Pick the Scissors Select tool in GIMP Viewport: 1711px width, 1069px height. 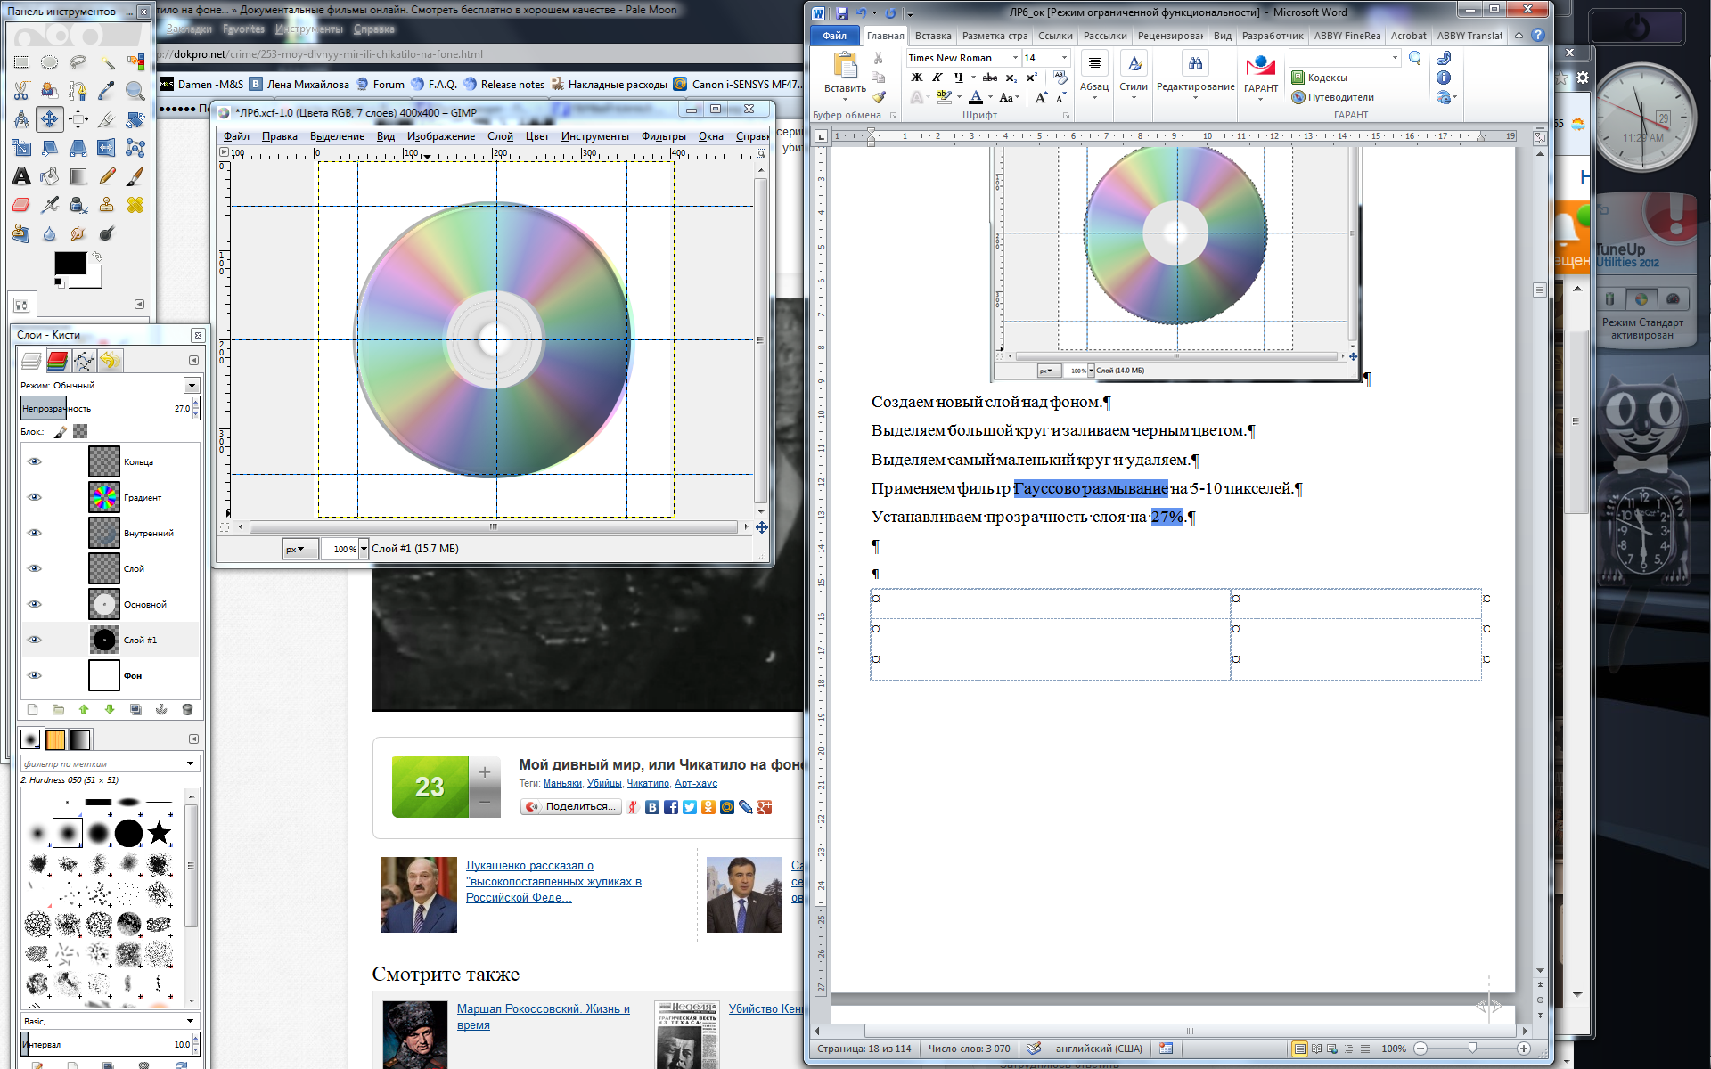21,91
